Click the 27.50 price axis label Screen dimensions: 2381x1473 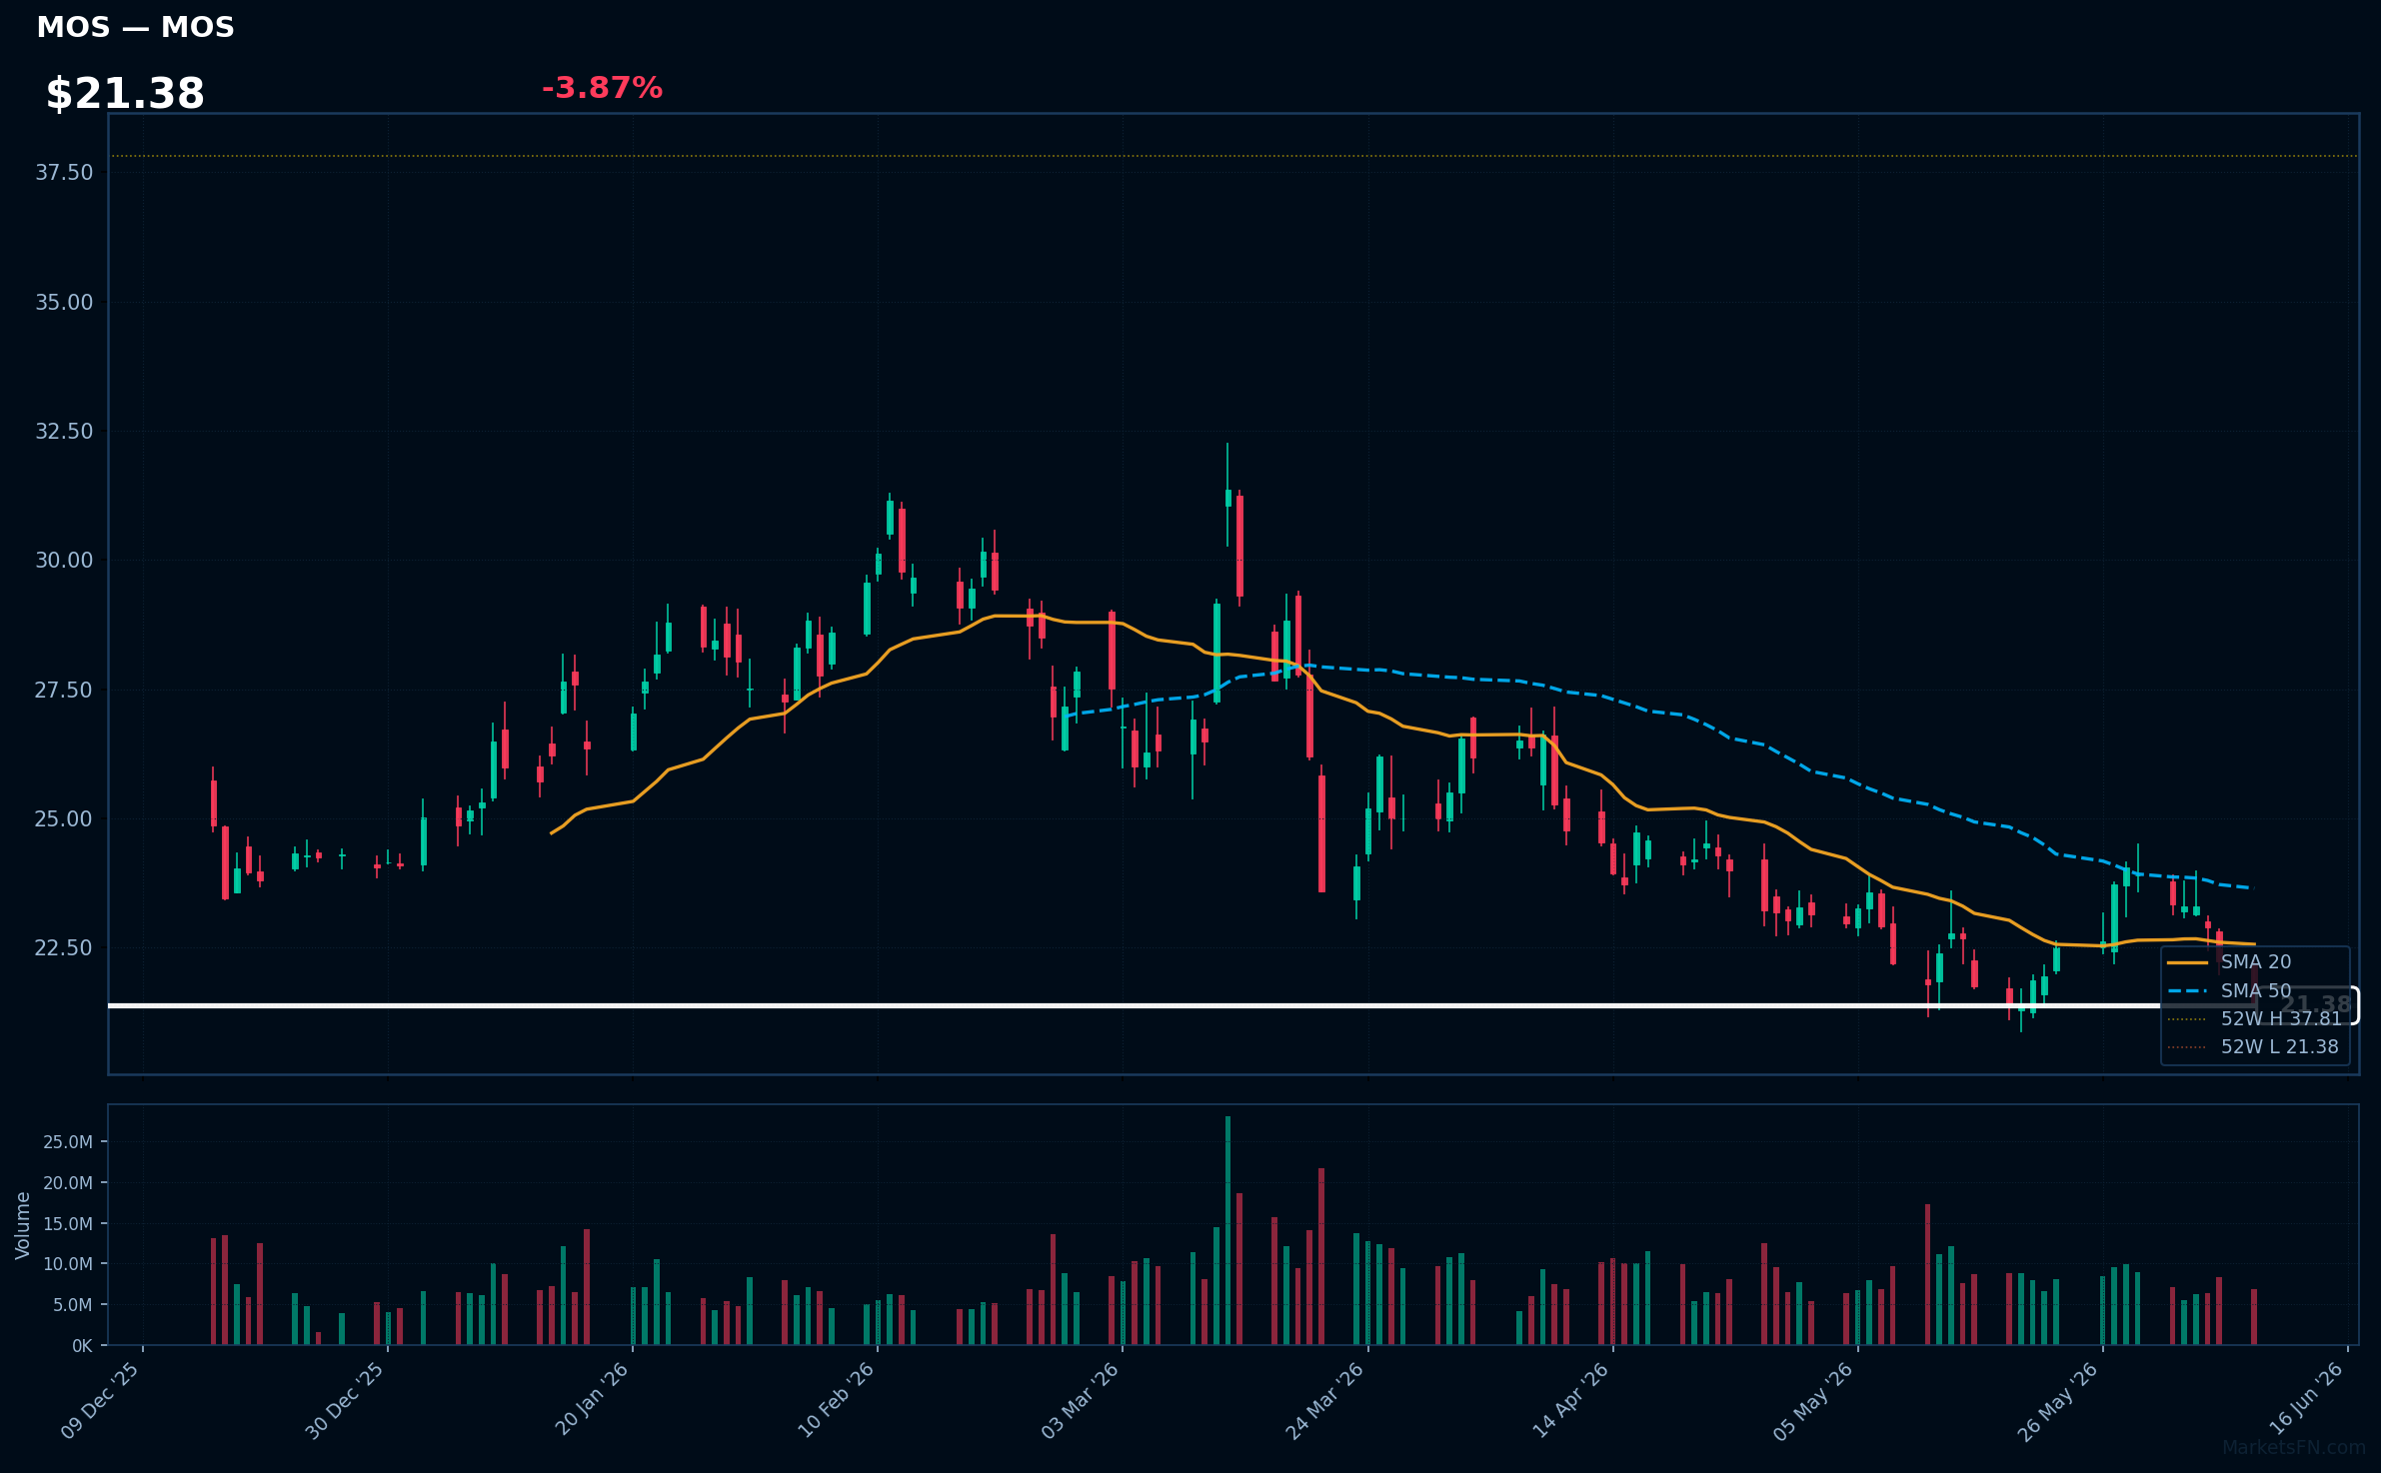[x=64, y=690]
